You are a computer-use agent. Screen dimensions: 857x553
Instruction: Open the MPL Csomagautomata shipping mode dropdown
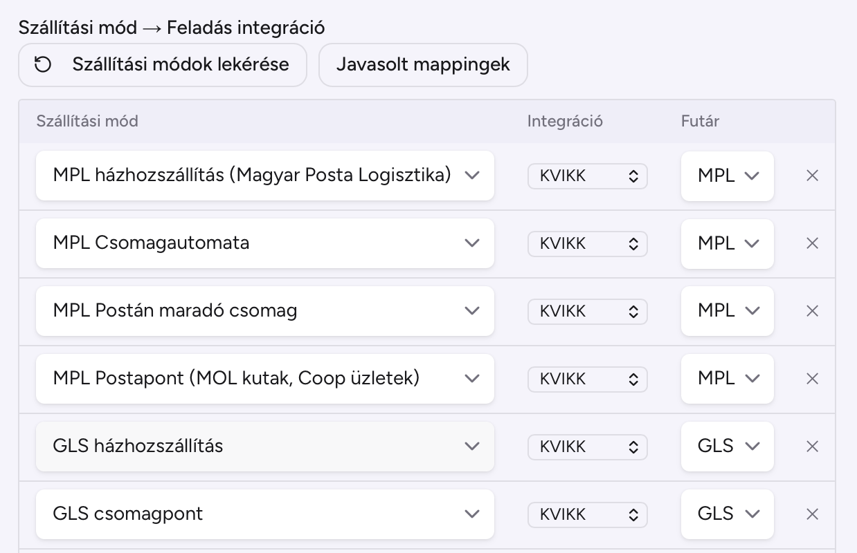[265, 243]
